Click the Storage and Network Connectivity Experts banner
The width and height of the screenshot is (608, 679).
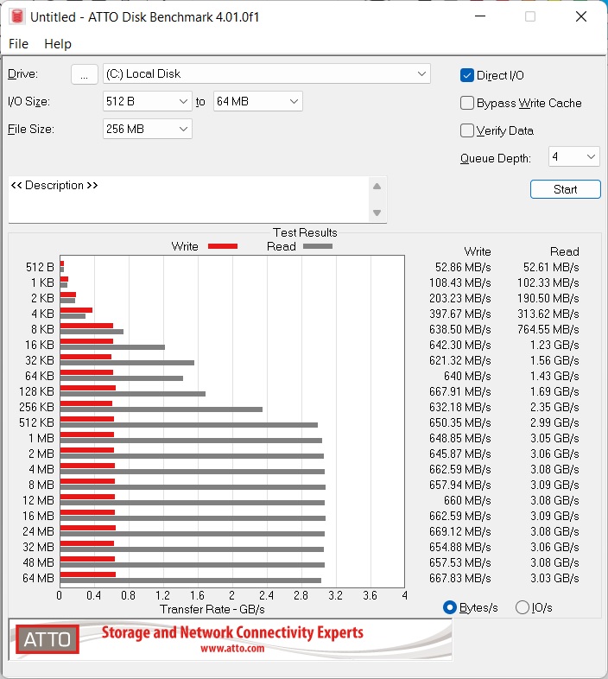pyautogui.click(x=232, y=632)
